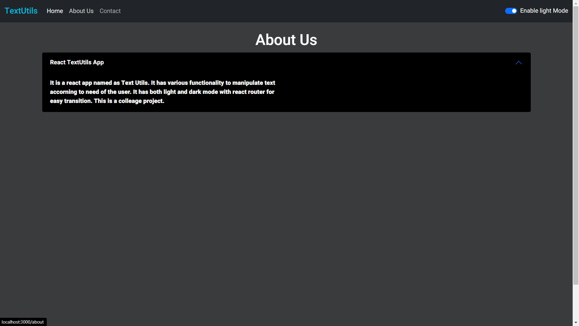Click the first line of the description paragraph
Viewport: 579px width, 326px height.
(162, 83)
